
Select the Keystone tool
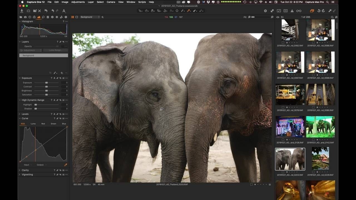coord(171,11)
